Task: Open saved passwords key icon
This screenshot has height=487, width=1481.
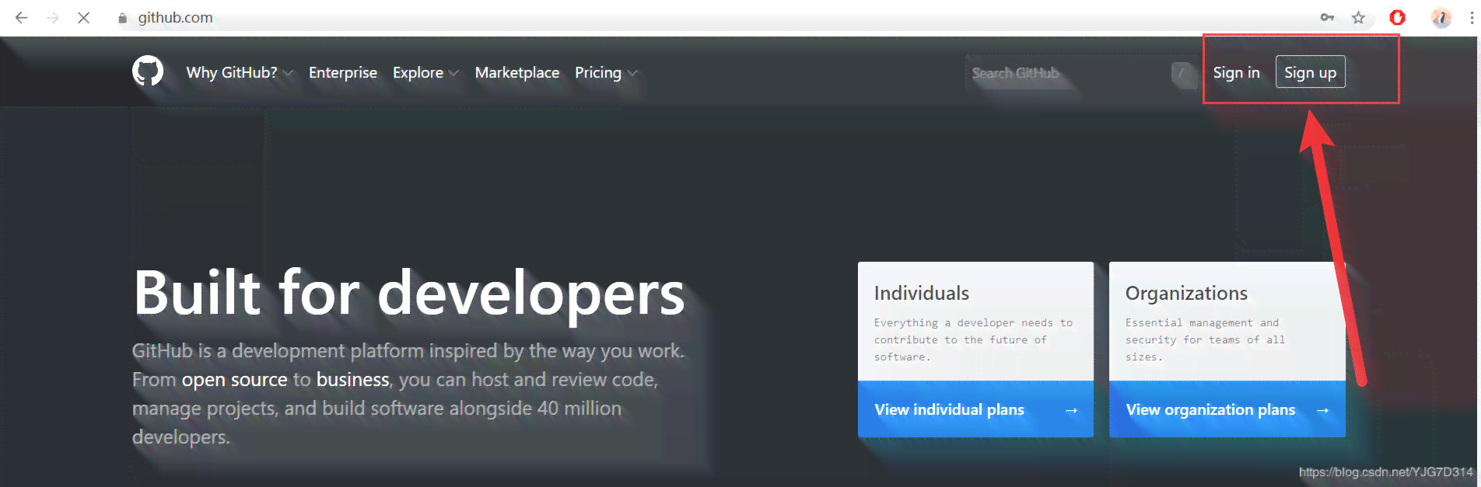Action: (1327, 17)
